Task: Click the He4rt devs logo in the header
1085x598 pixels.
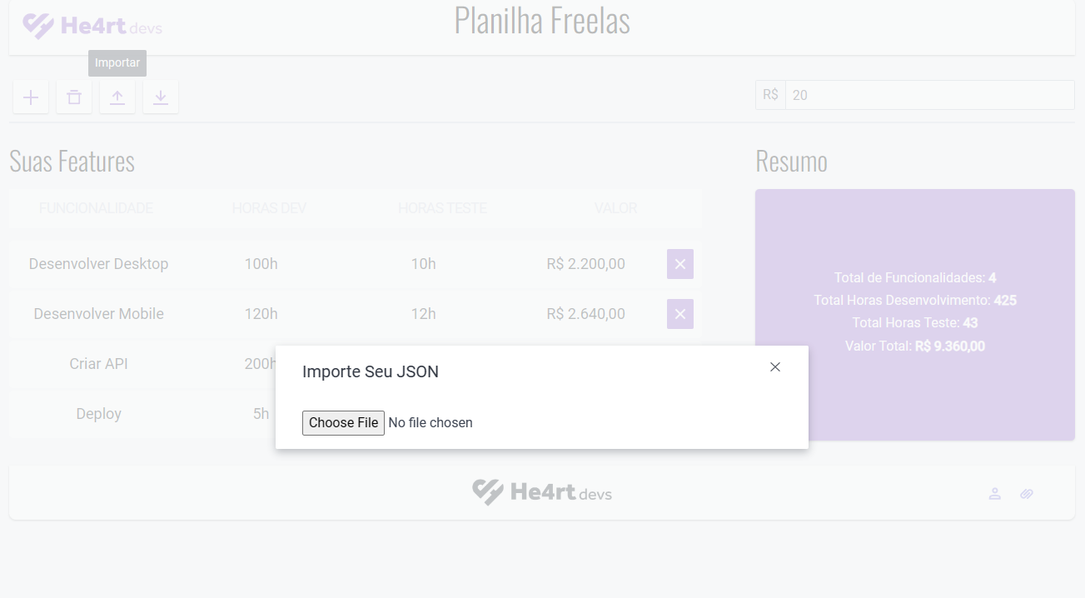Action: click(x=92, y=26)
